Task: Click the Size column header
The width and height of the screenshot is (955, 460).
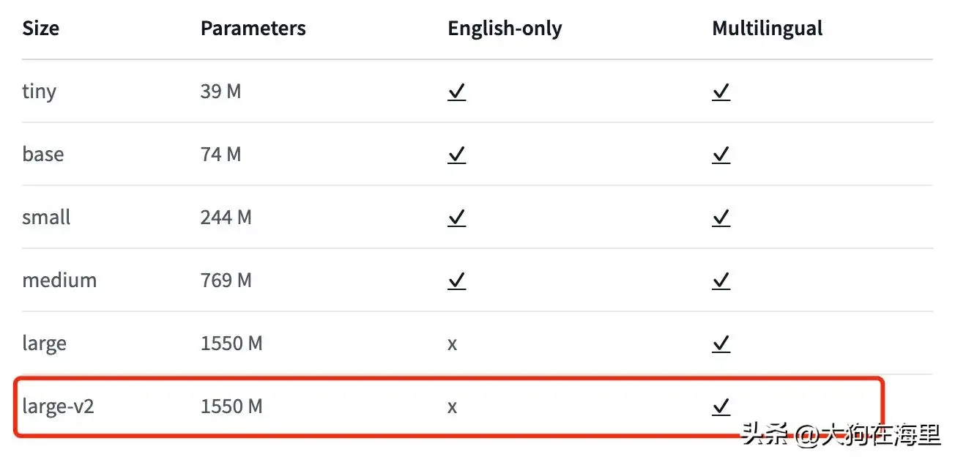Action: pos(41,29)
